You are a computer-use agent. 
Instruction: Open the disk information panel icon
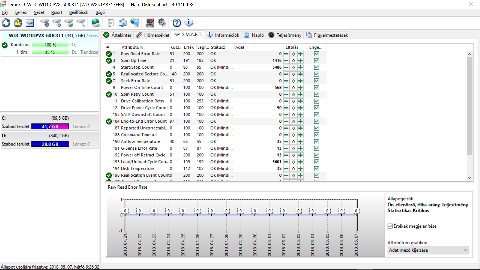pyautogui.click(x=30, y=23)
